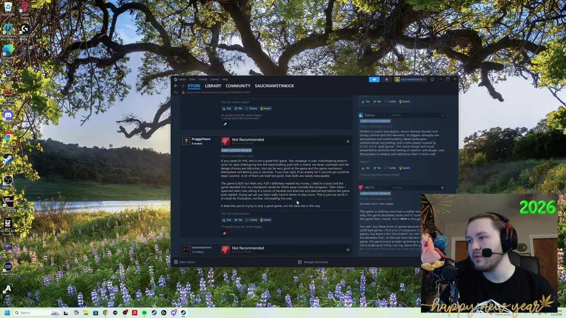
Task: Switch to the LIBRARY tab
Action: click(x=213, y=86)
